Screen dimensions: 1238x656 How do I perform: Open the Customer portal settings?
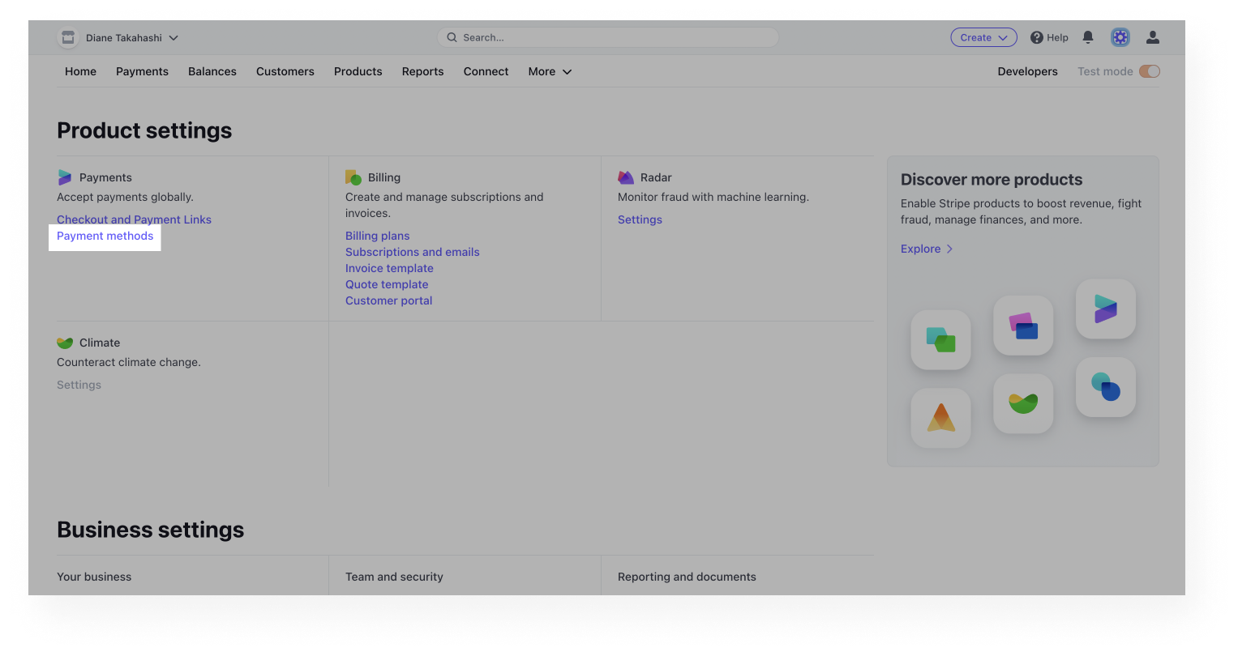(x=388, y=300)
